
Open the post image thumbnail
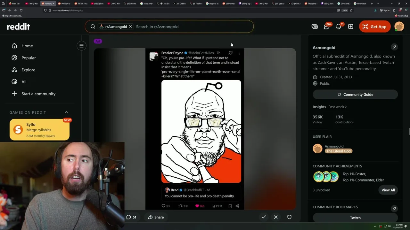pyautogui.click(x=195, y=129)
